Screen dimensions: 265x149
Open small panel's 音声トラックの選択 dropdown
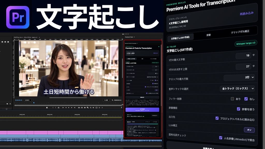(152, 77)
